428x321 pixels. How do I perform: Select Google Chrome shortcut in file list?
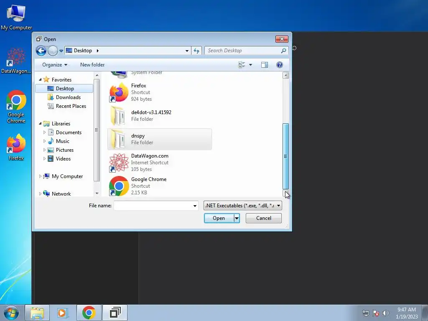click(x=159, y=186)
